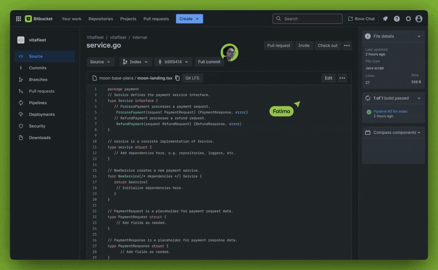
Task: Collapse the Compass components section
Action: click(x=419, y=132)
